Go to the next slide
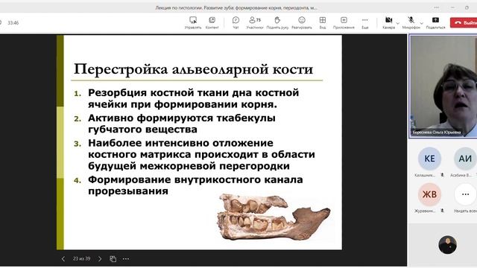Viewport: 477px width, 268px height. click(x=100, y=259)
